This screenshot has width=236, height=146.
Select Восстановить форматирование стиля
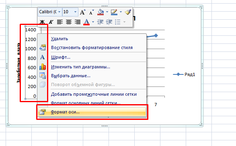[x=92, y=47]
